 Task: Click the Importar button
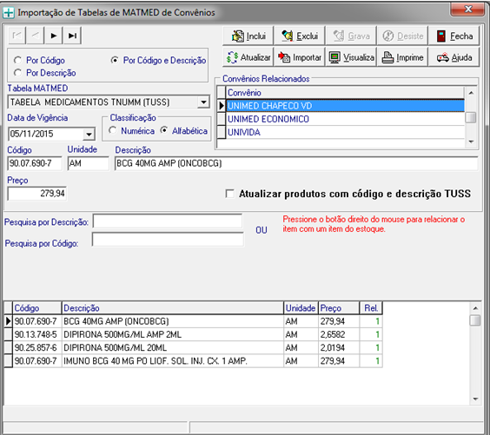click(x=300, y=57)
